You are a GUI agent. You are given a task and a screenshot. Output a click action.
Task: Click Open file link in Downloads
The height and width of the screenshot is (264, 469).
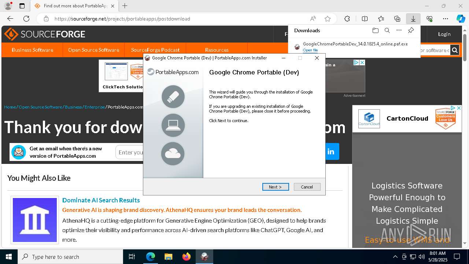pyautogui.click(x=310, y=50)
